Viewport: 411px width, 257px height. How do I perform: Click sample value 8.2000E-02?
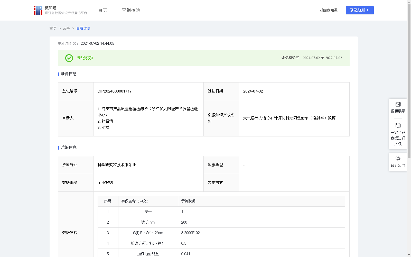(190, 233)
